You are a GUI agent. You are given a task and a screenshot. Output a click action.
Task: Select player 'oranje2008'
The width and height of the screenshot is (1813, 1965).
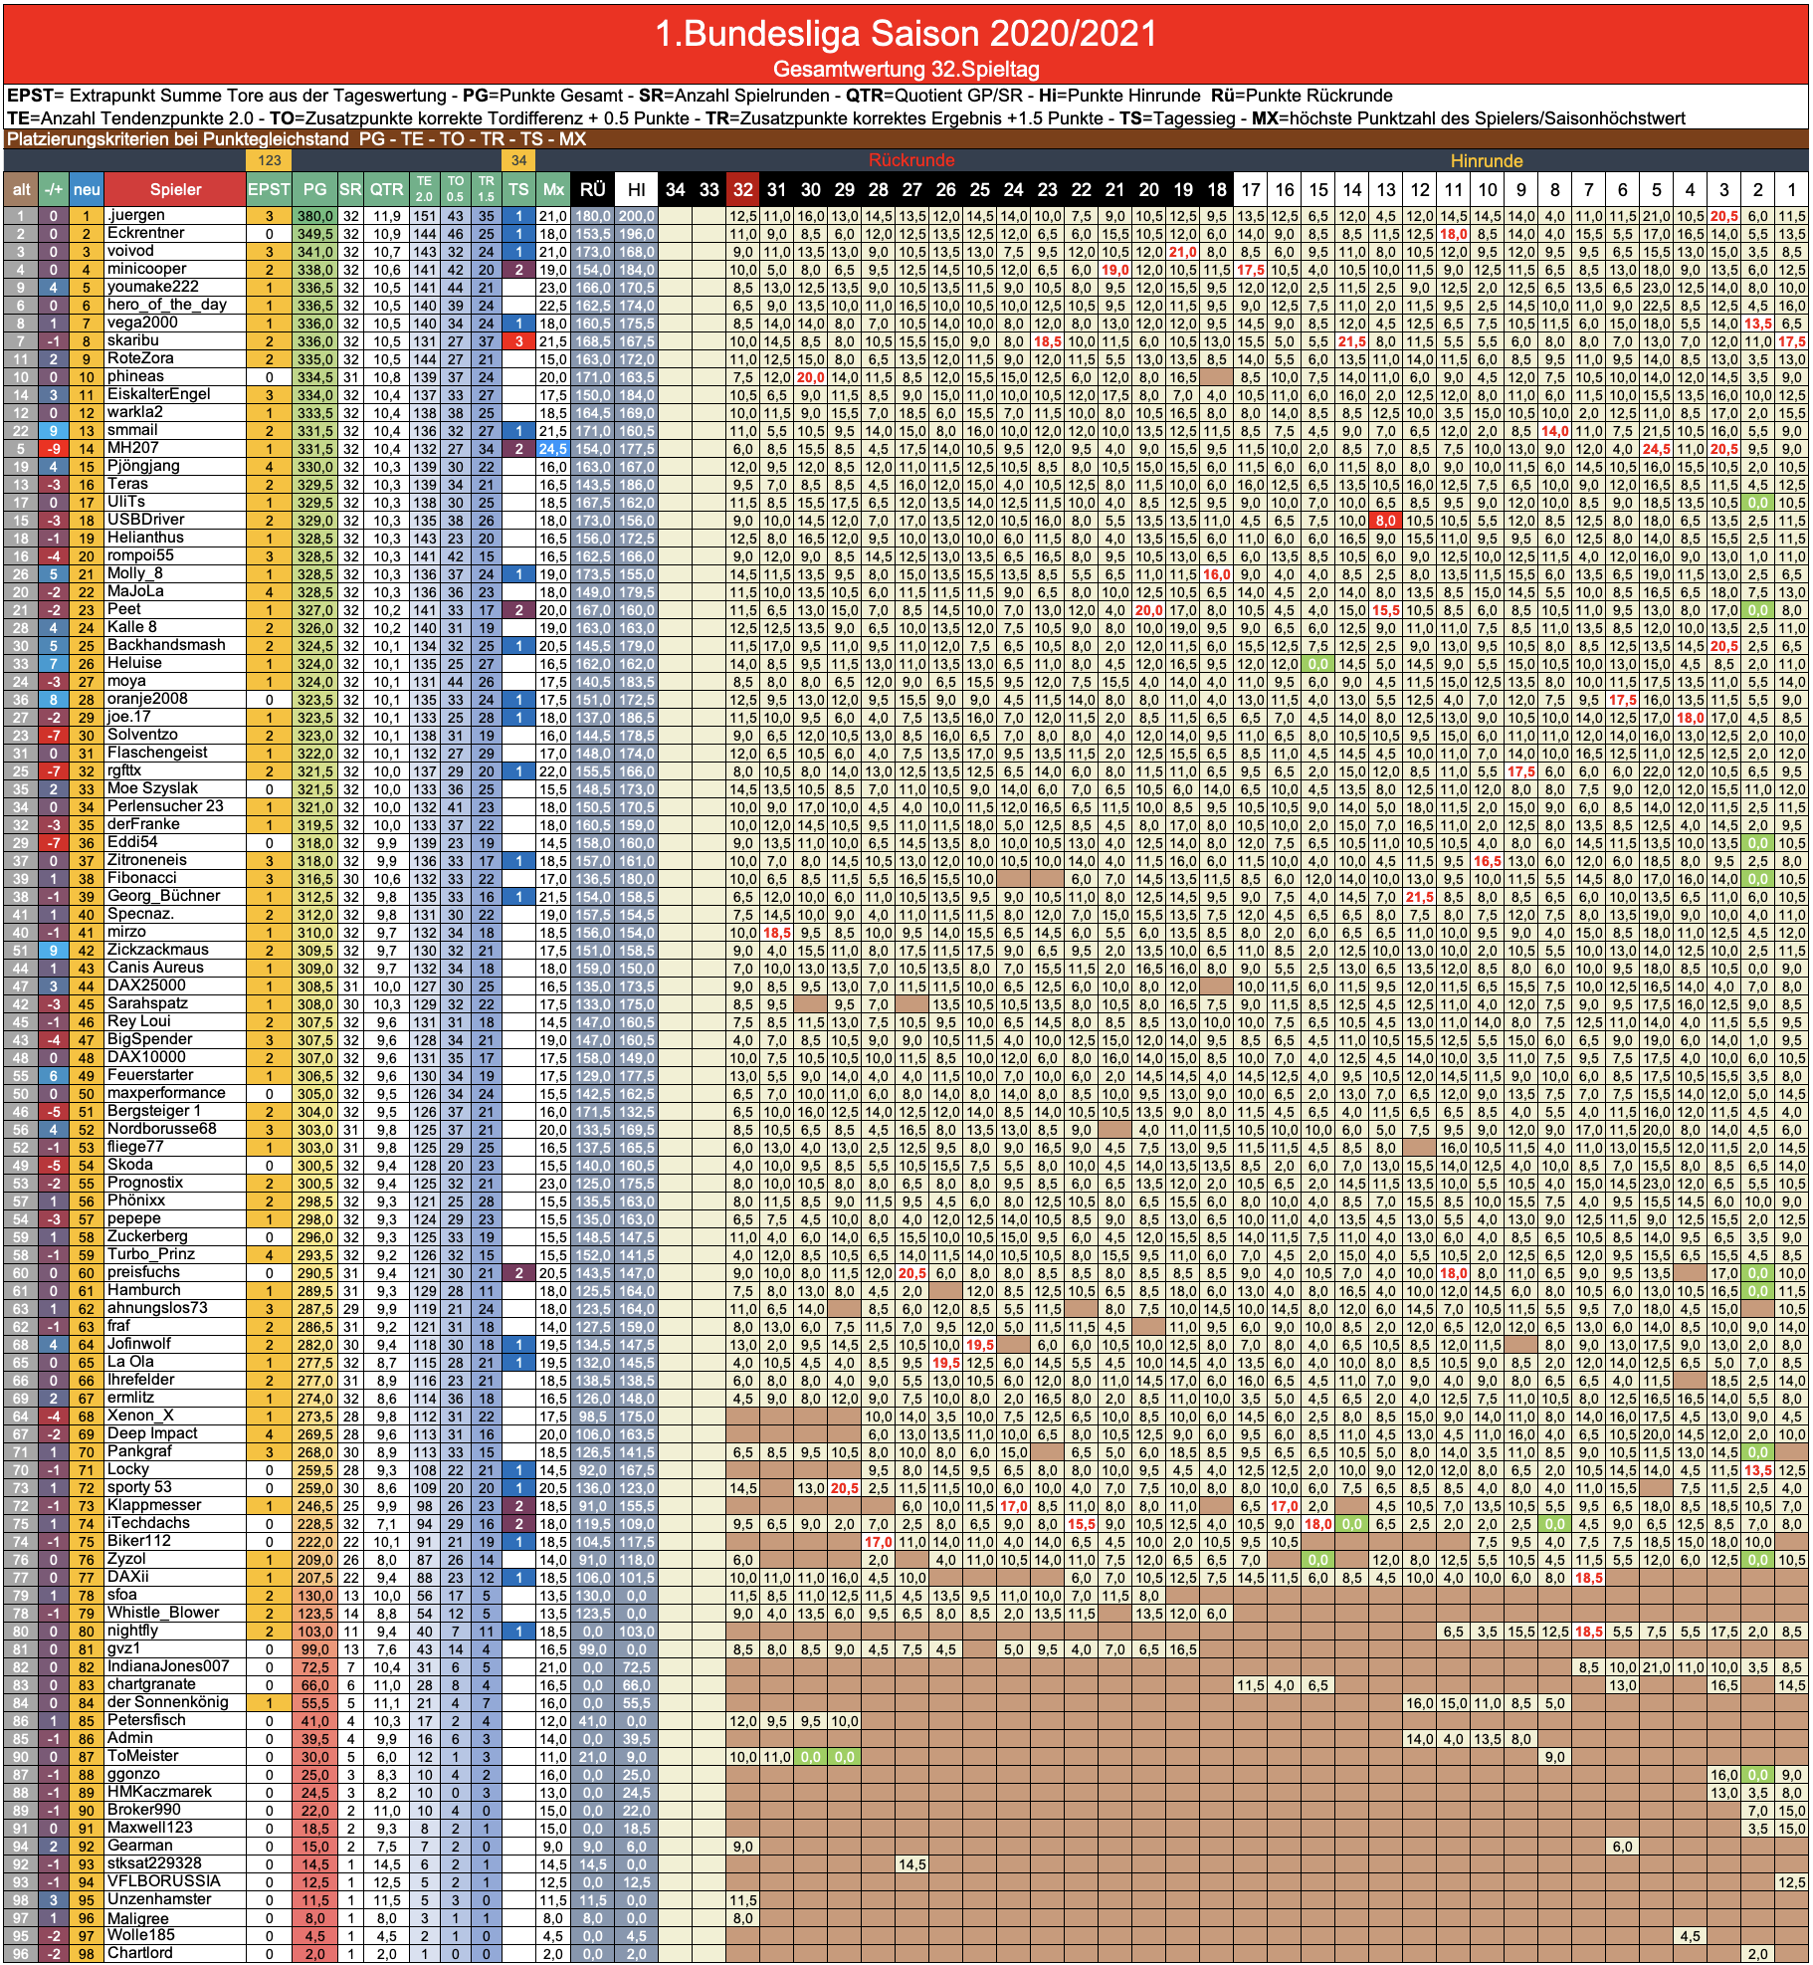point(175,699)
